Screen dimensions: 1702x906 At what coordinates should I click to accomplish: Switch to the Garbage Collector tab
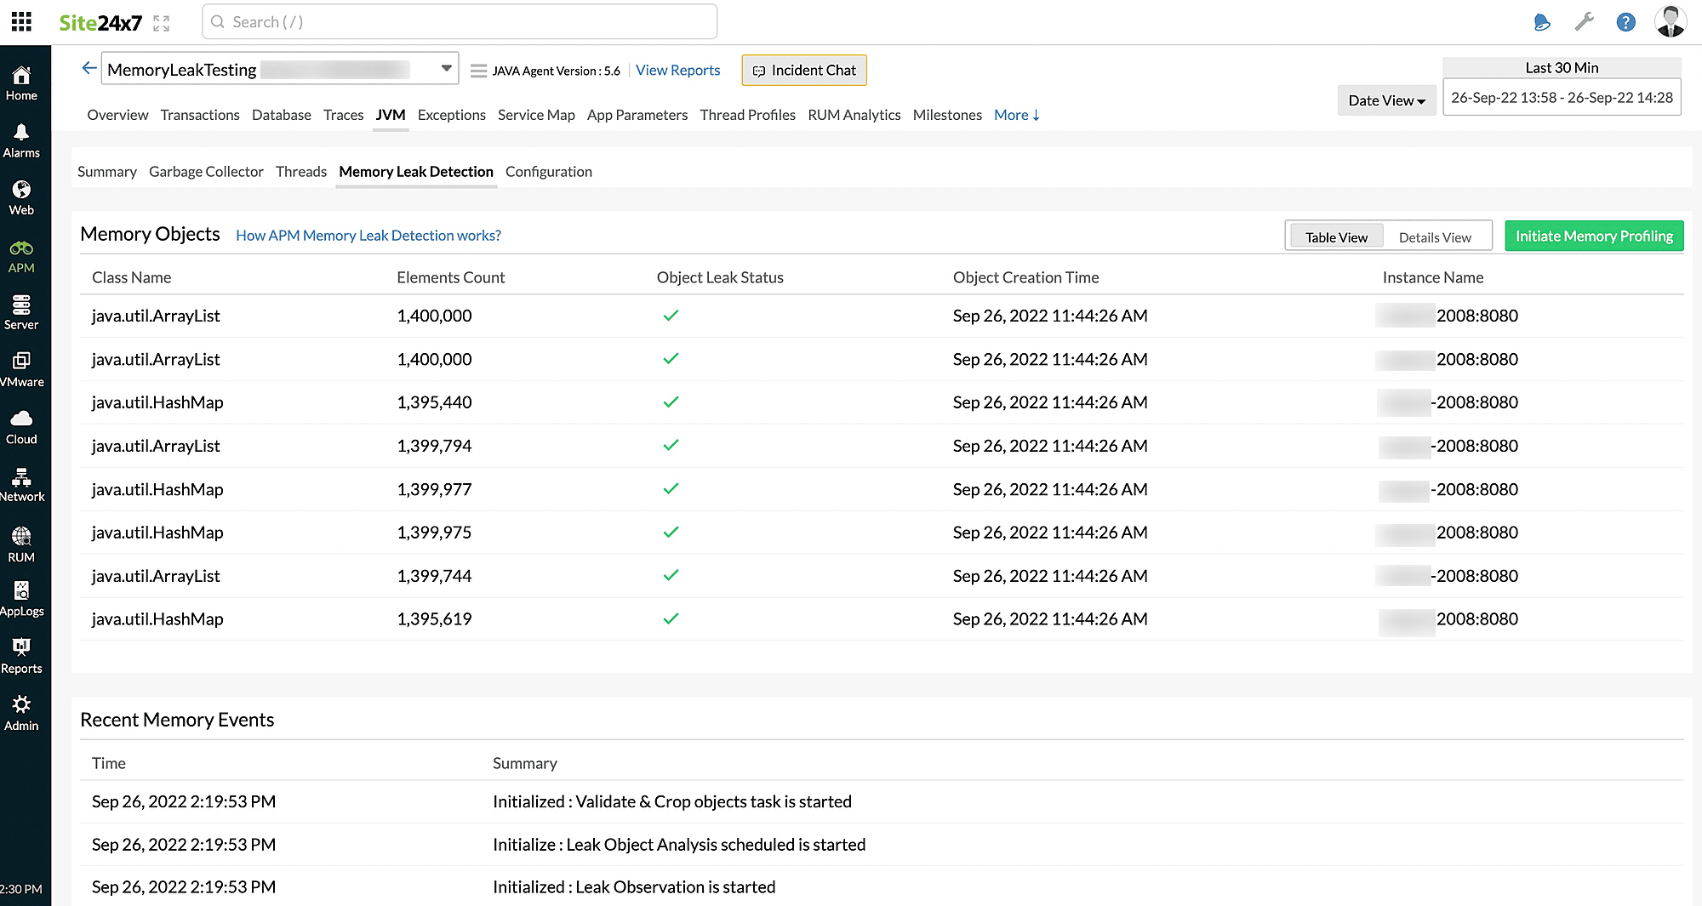pos(206,171)
